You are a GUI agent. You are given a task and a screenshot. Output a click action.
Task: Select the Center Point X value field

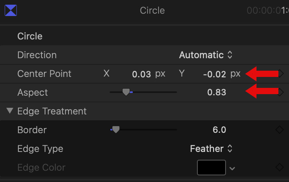pyautogui.click(x=141, y=74)
